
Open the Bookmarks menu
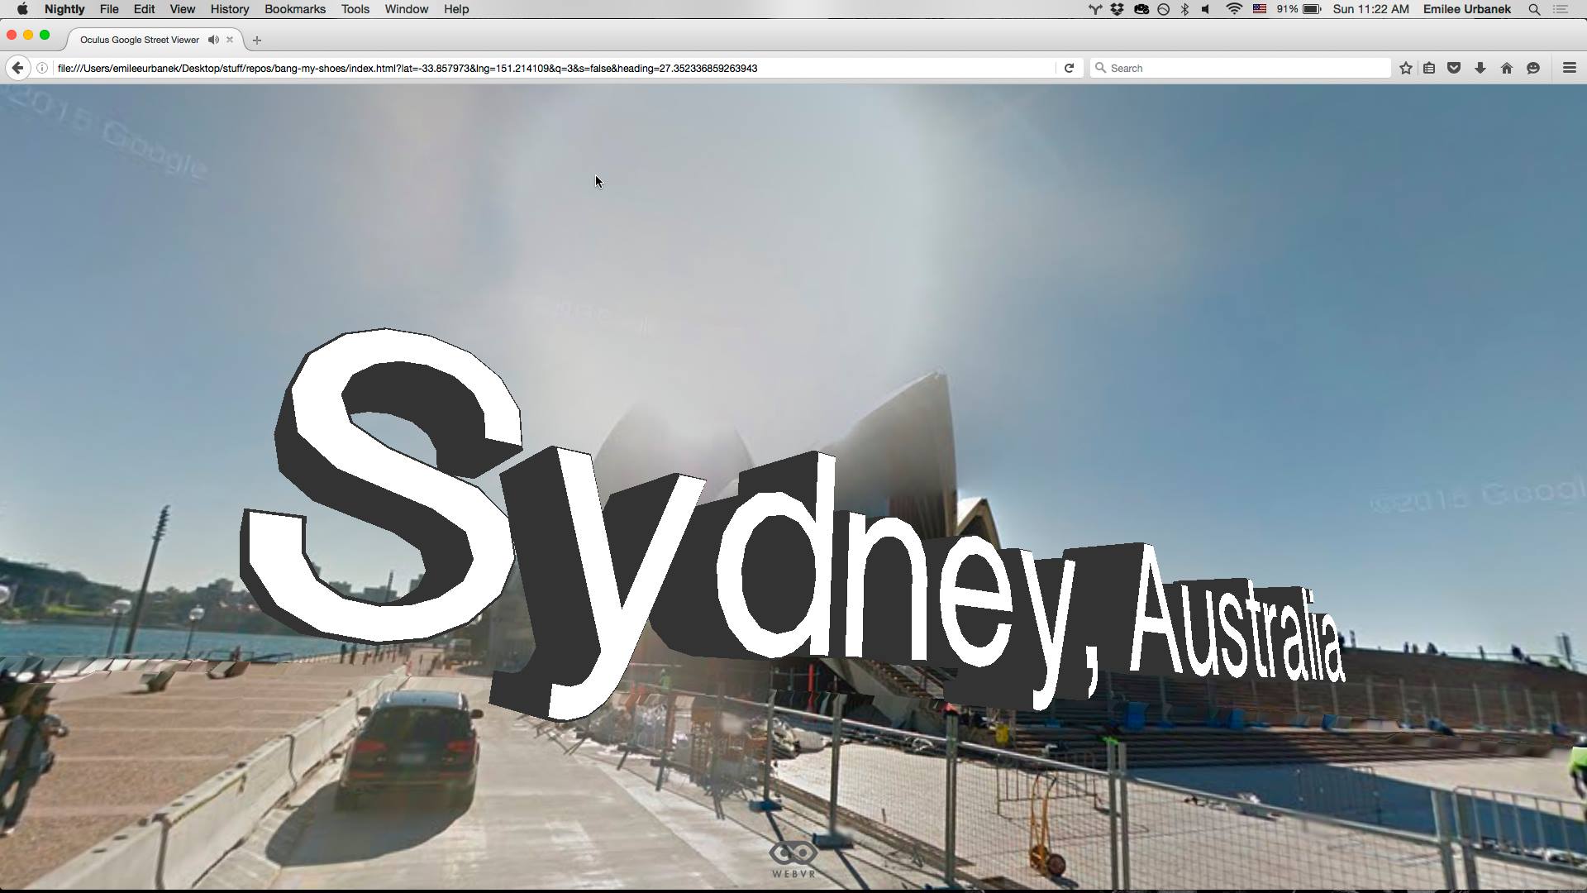[294, 9]
